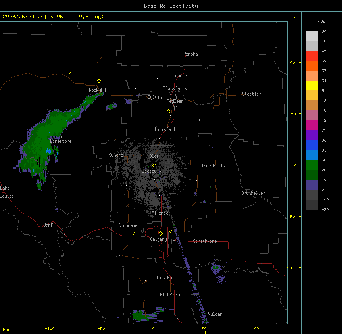Click the Sylvan label
342x334 pixels.
click(155, 97)
